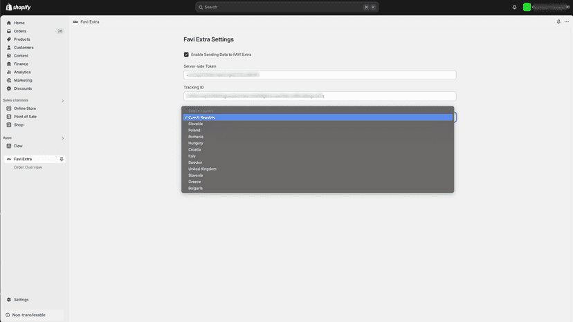
Task: Choose United Kingdom from the dropdown
Action: 318,169
